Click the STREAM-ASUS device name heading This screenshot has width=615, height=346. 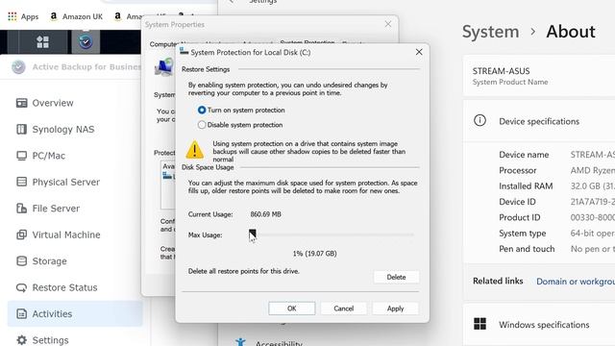pos(501,71)
